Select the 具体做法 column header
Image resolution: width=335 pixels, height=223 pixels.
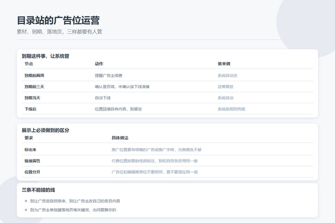click(120, 138)
